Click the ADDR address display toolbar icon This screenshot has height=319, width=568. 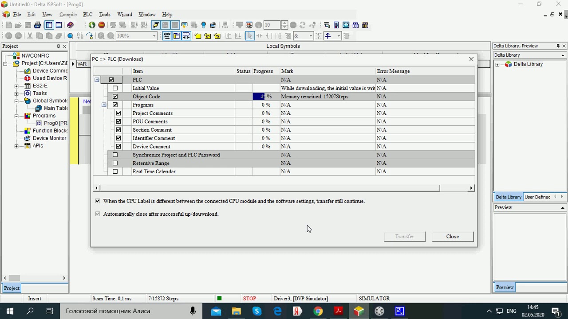pyautogui.click(x=167, y=36)
